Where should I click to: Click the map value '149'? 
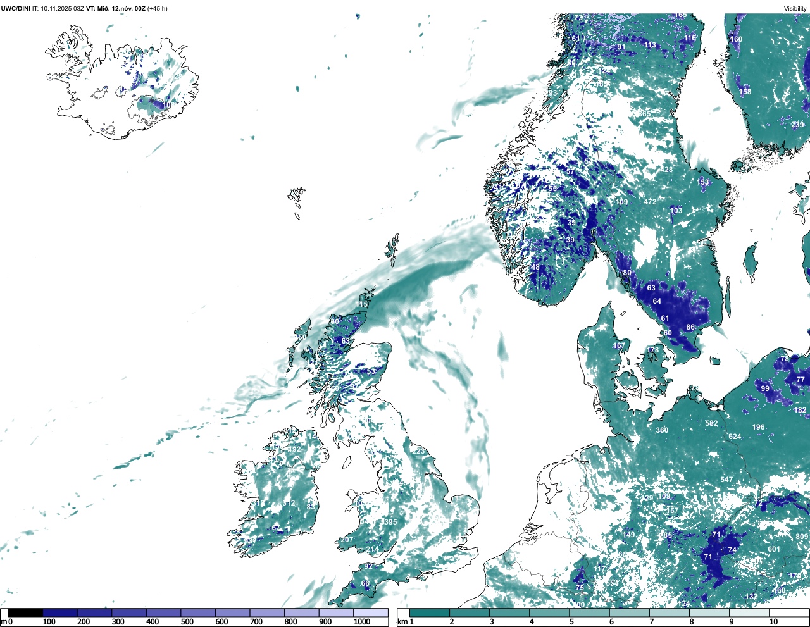click(x=628, y=535)
